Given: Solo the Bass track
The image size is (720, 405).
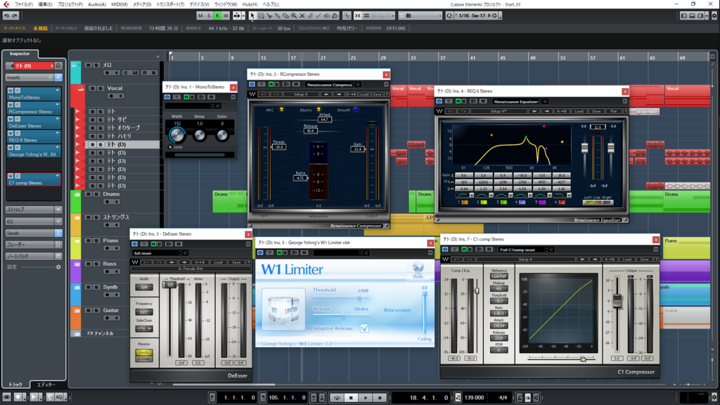Looking at the screenshot, I should coord(96,264).
